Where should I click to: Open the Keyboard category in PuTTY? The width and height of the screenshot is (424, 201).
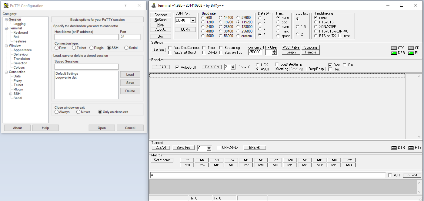tap(21, 32)
